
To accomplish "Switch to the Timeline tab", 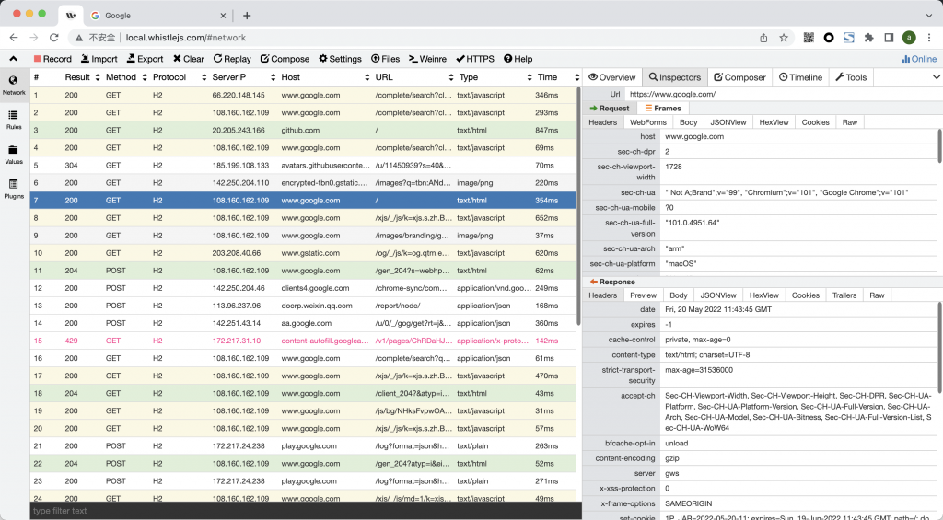I will point(800,77).
